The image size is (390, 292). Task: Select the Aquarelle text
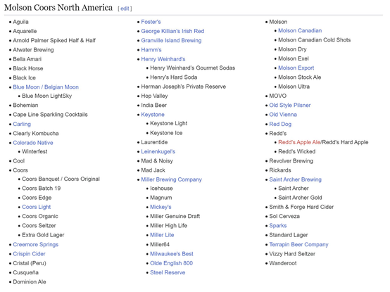pyautogui.click(x=25, y=31)
